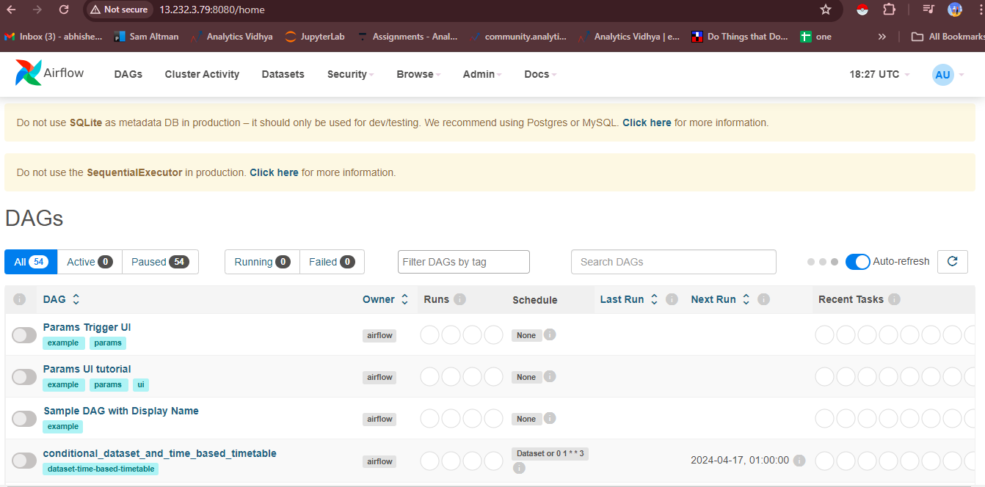The height and width of the screenshot is (487, 985).
Task: Click the info icon beside Next Run header
Action: [x=763, y=299]
